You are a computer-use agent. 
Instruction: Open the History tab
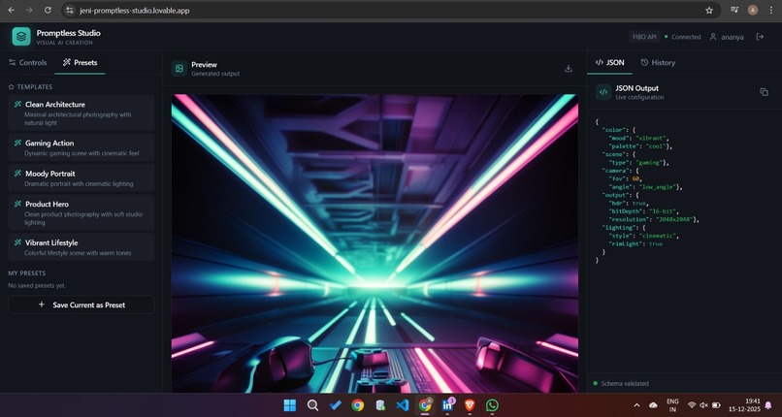(658, 62)
